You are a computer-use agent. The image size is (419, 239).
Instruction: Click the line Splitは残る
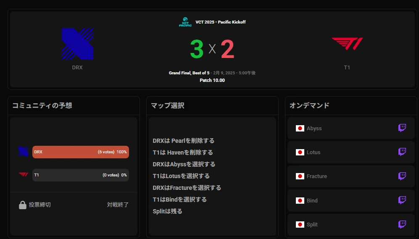[x=167, y=211]
